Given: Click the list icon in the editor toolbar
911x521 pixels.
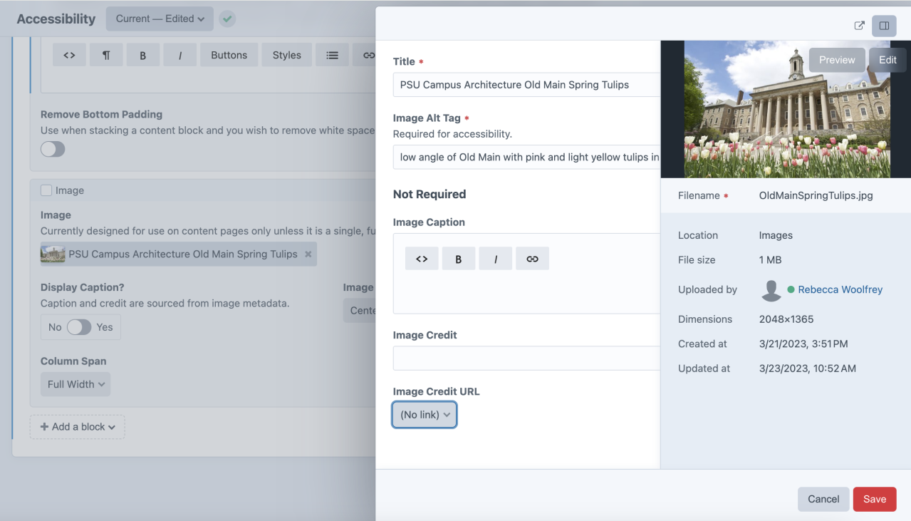Looking at the screenshot, I should (332, 54).
